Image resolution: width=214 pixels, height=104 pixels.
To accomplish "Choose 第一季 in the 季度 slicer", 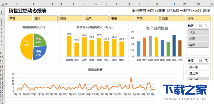I will pos(198,67).
